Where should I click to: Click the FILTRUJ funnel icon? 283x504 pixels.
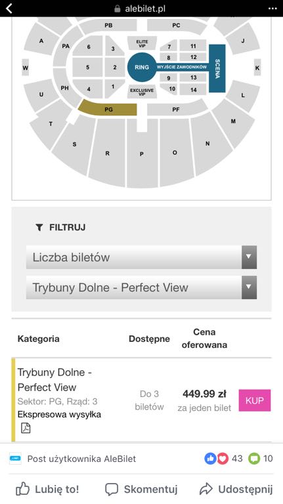click(x=39, y=228)
